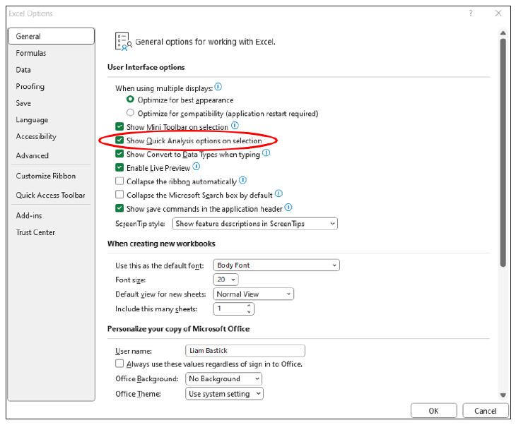The width and height of the screenshot is (516, 437).
Task: Decrease the Include this many sheets value
Action: pos(249,311)
